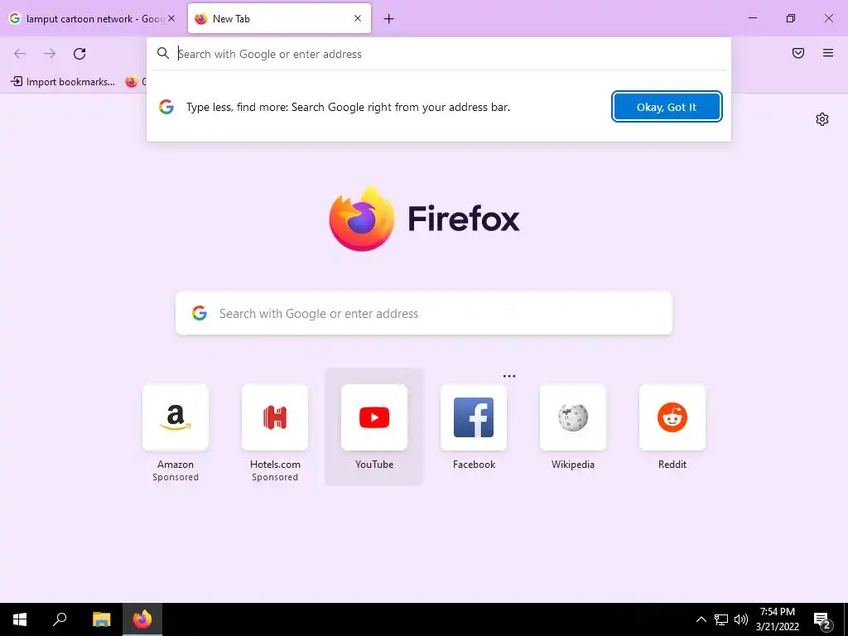Image resolution: width=848 pixels, height=636 pixels.
Task: Open the three-dots menu above the Facebook tile
Action: [x=509, y=376]
